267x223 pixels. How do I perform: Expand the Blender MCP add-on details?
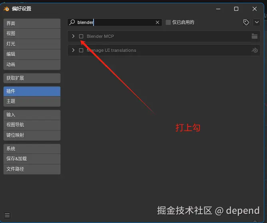73,36
